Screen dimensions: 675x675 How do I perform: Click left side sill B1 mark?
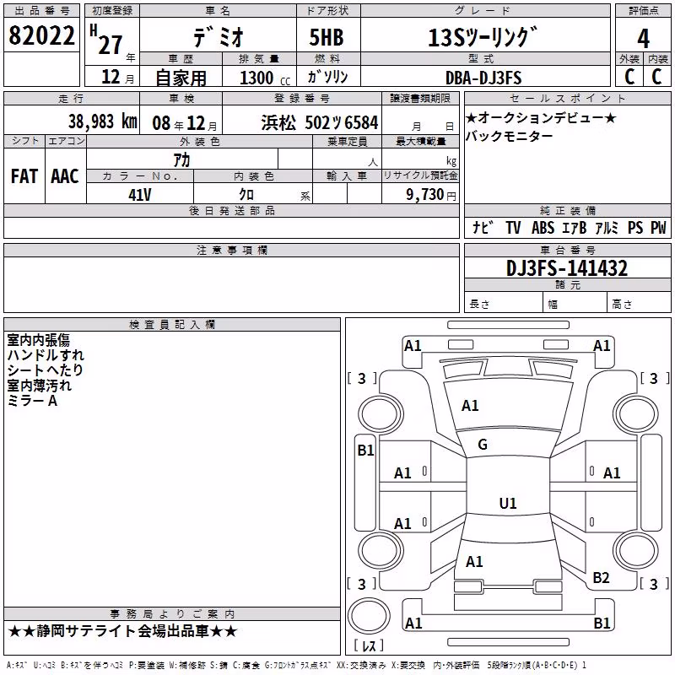click(366, 450)
